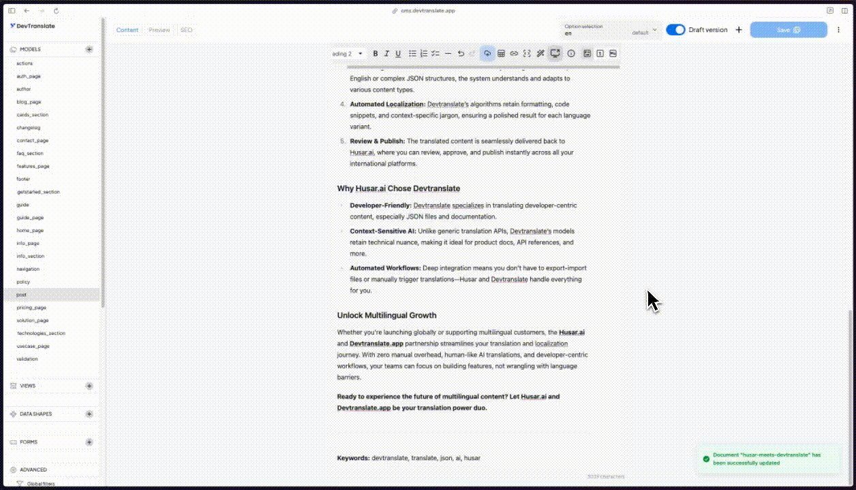Open the three-dot more options menu

point(839,30)
